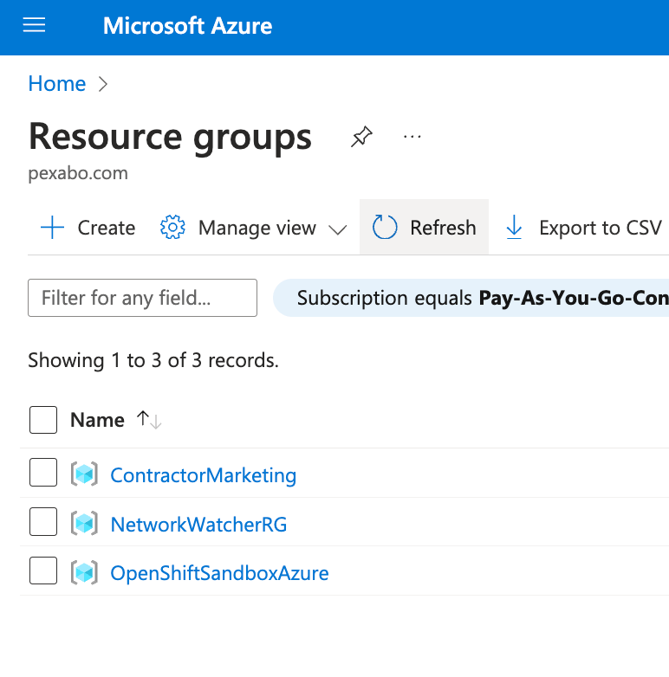
Task: Toggle the select-all checkbox by Name
Action: coord(43,420)
